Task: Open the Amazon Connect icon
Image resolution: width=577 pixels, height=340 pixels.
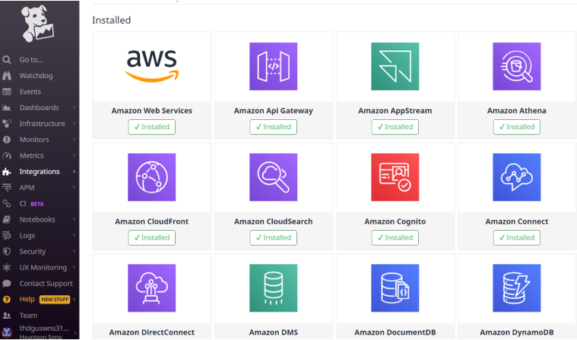Action: pyautogui.click(x=517, y=178)
